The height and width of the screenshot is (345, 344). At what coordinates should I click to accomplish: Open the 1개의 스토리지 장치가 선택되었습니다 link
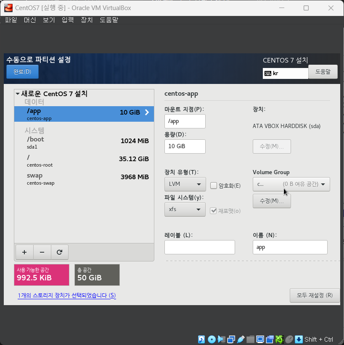click(67, 295)
